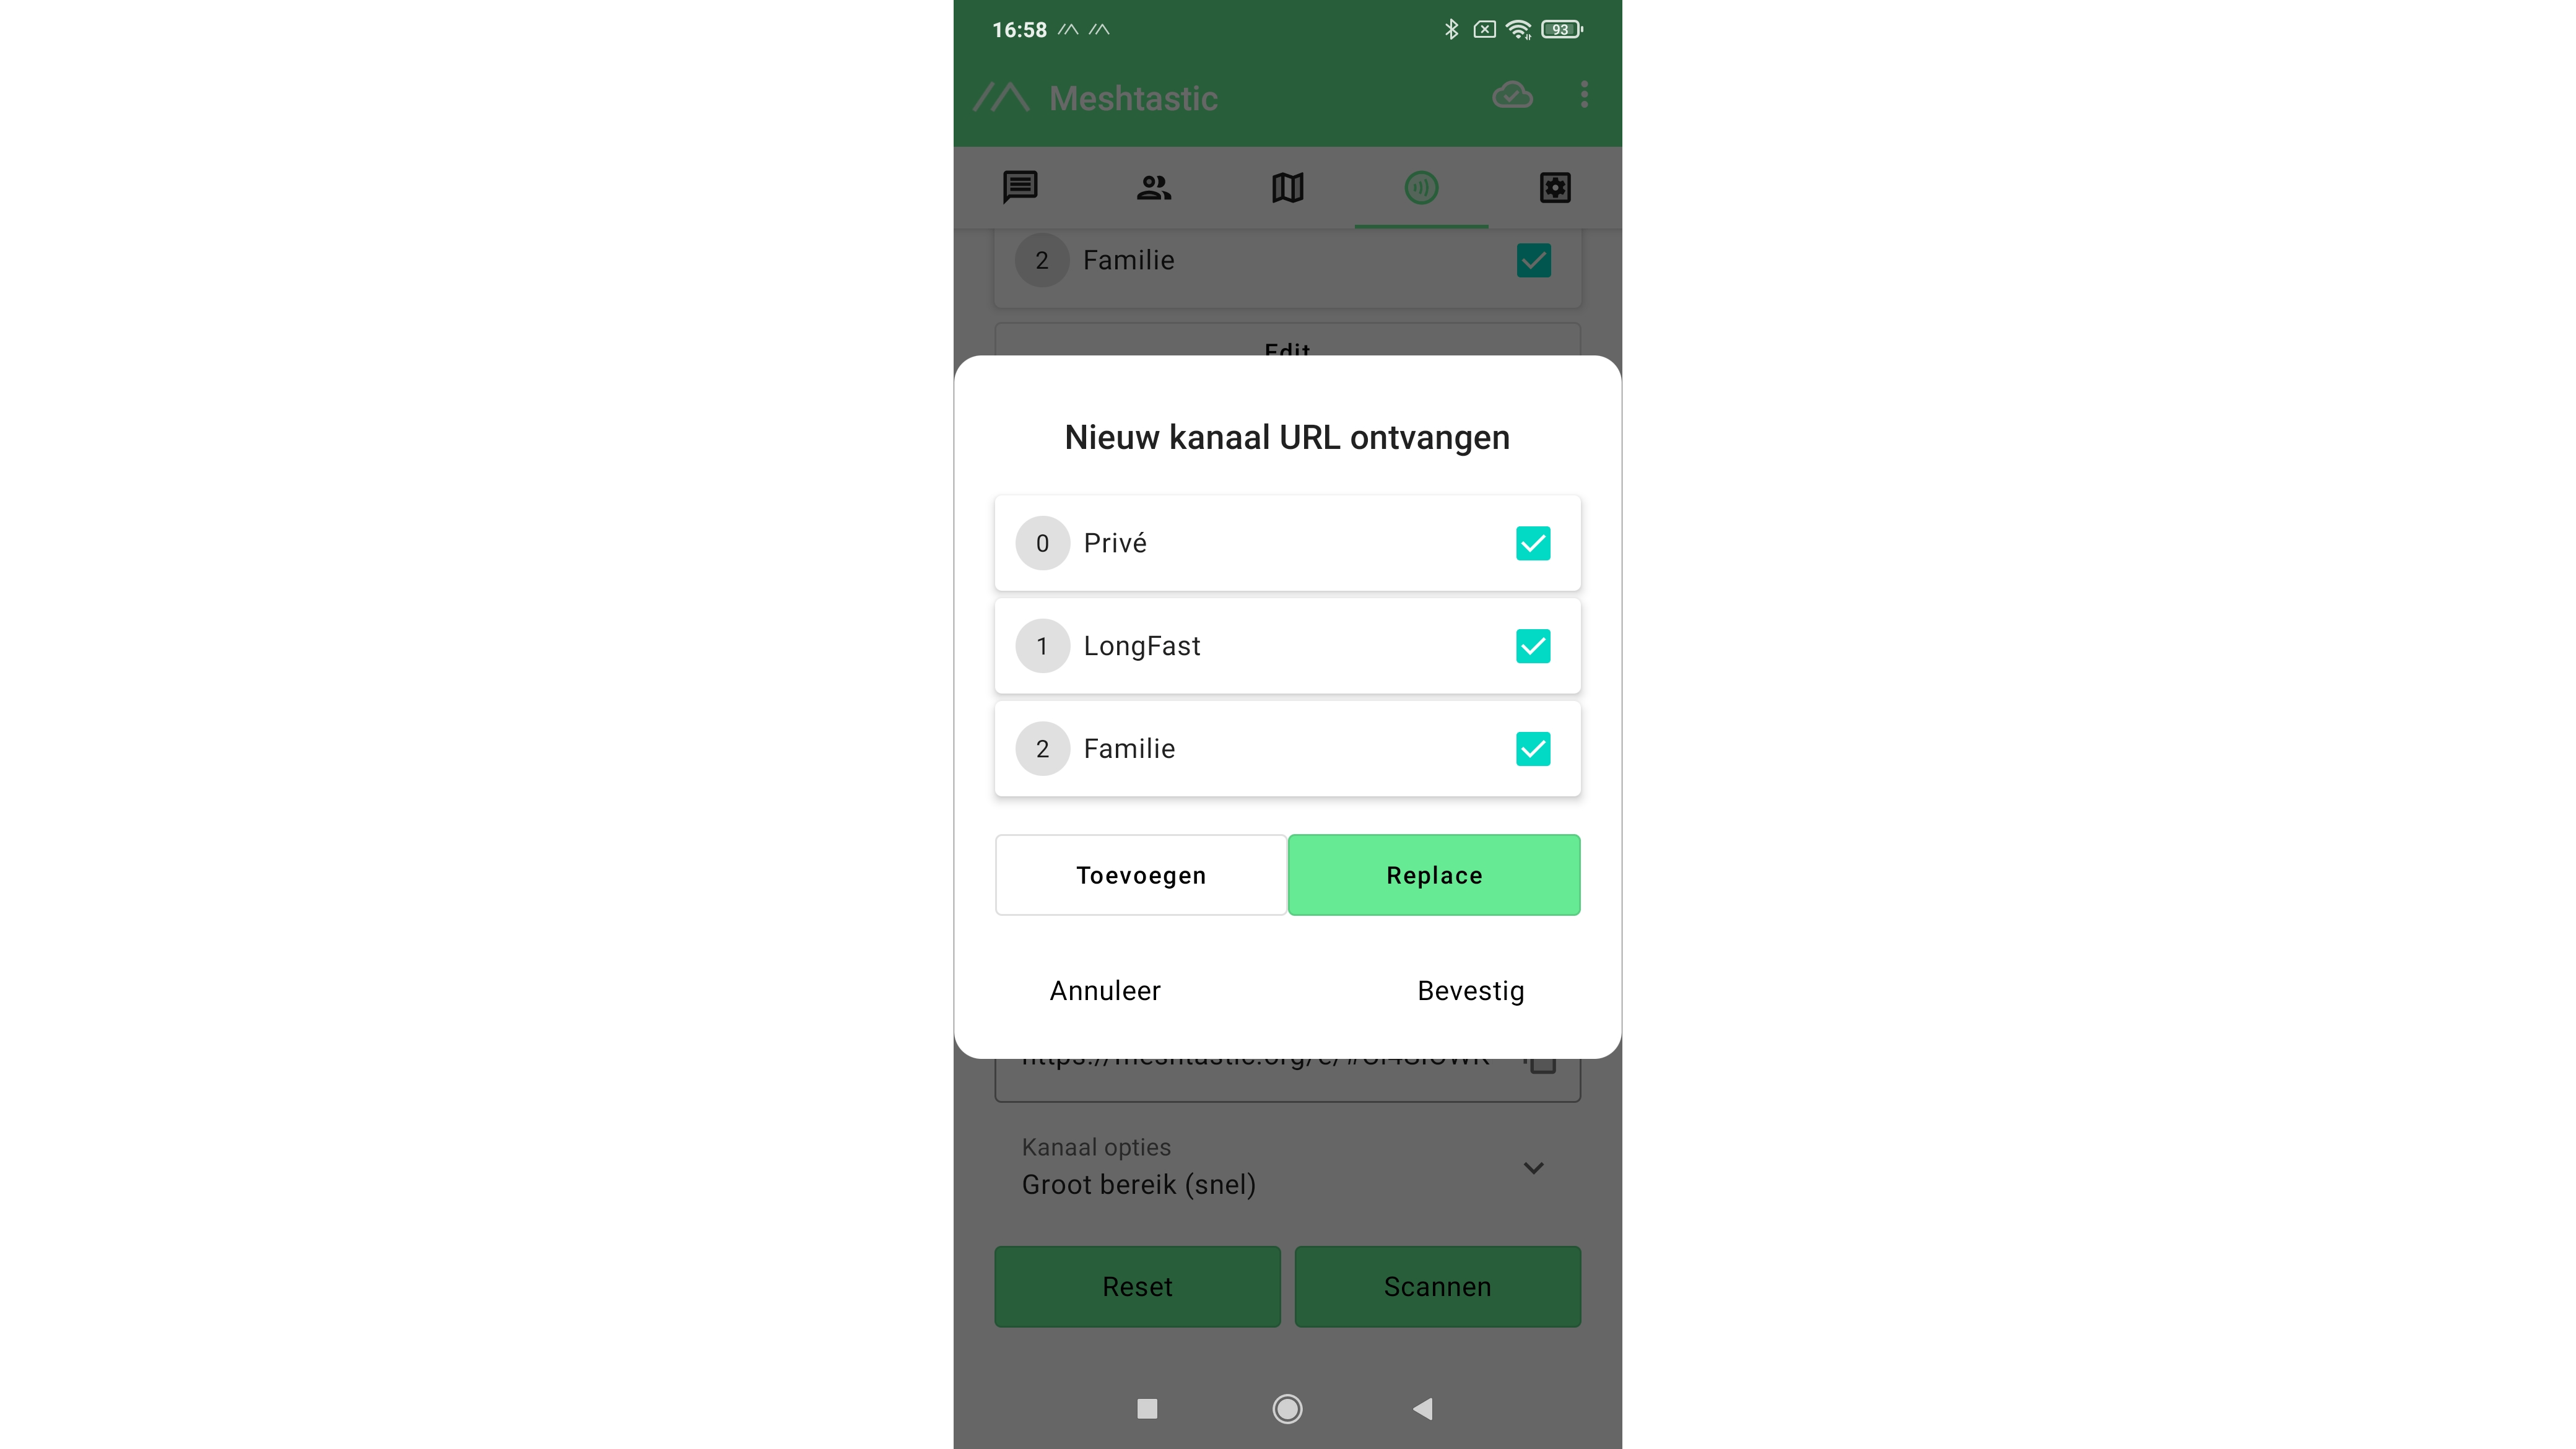Screen dimensions: 2576x1449
Task: Tap the Scannen button
Action: [1437, 1287]
